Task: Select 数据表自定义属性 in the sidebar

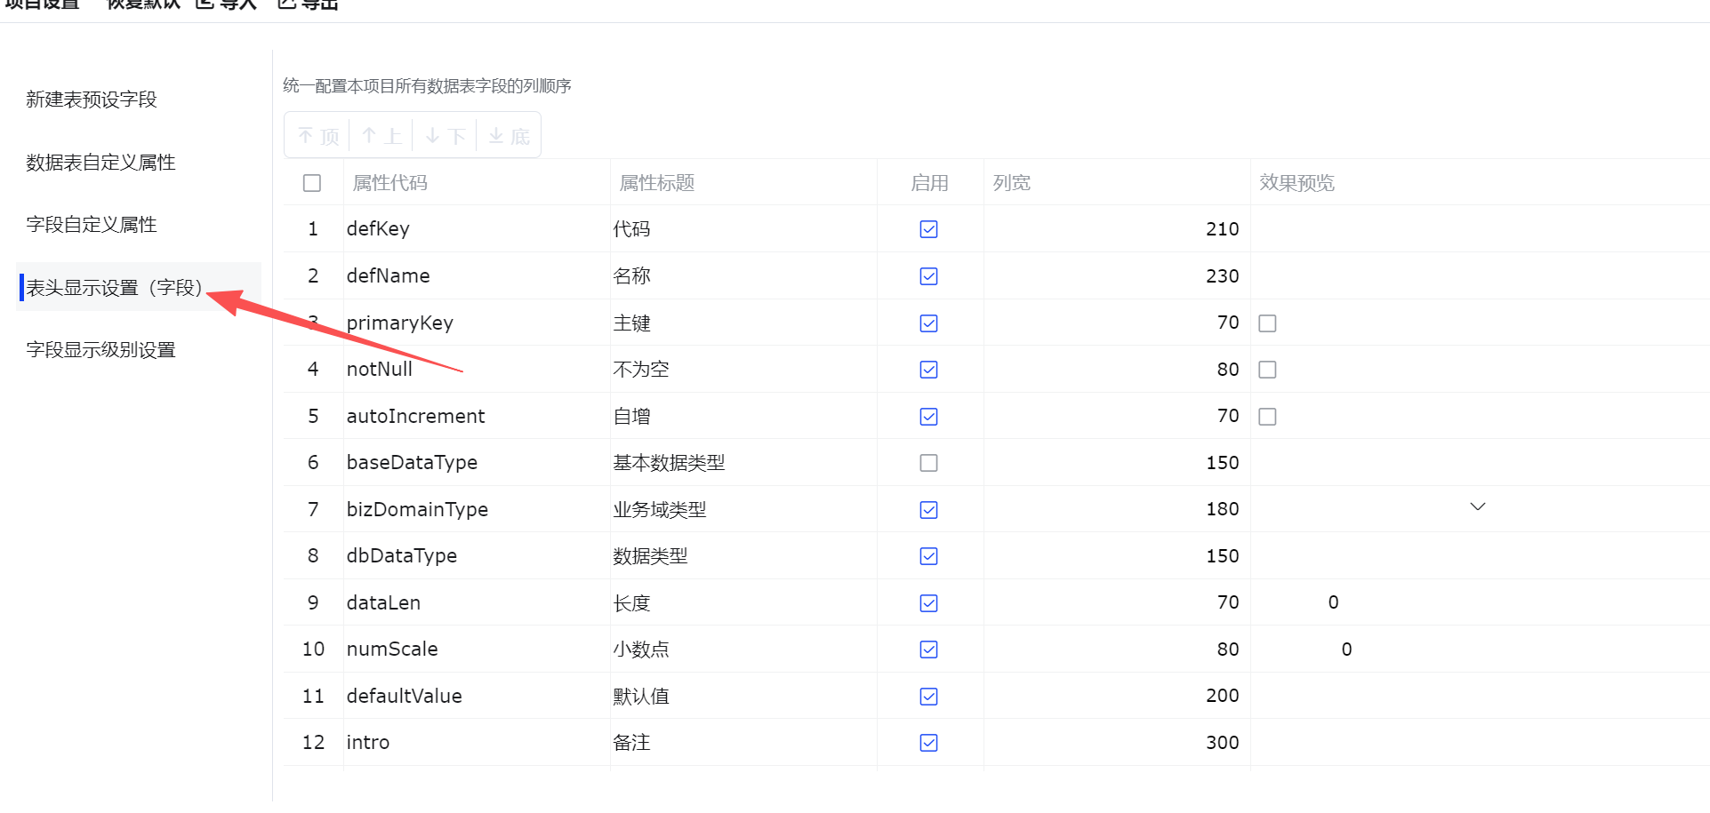Action: (x=100, y=163)
